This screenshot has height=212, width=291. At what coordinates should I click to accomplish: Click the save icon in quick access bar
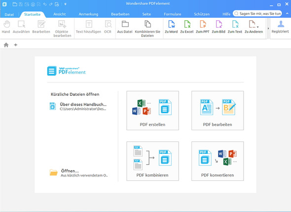[x=21, y=4]
